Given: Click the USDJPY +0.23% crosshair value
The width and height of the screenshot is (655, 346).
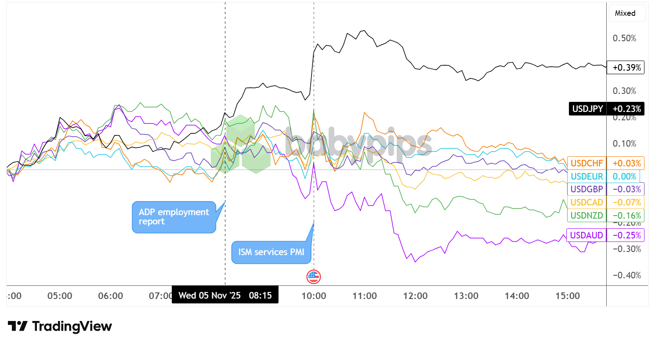Looking at the screenshot, I should [625, 108].
